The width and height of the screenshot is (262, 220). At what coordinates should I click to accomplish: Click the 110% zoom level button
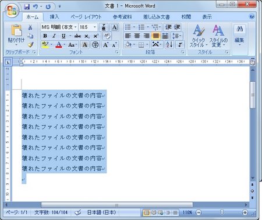pyautogui.click(x=187, y=212)
